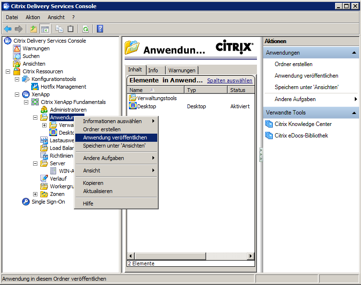
Task: Collapse the Konfigurationstools tree node
Action: click(17, 79)
